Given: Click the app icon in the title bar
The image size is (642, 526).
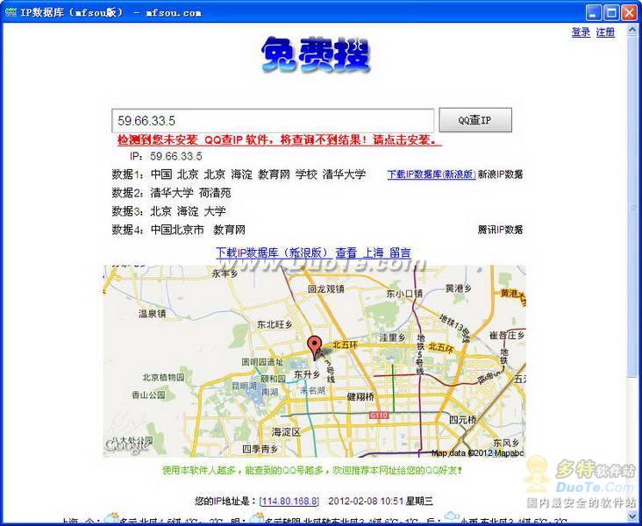Looking at the screenshot, I should [11, 12].
